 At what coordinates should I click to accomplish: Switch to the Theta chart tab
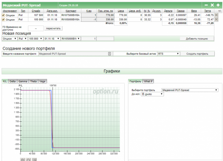click(33, 81)
